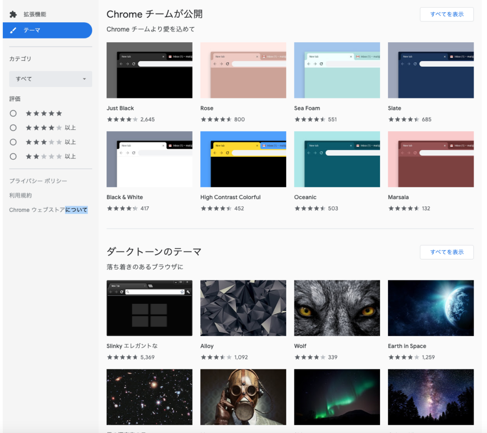Viewport: 487px width, 433px height.
Task: Click the Wolf theme title
Action: pos(300,346)
